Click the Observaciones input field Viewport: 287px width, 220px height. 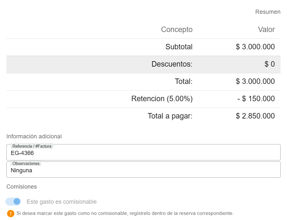[x=143, y=170]
